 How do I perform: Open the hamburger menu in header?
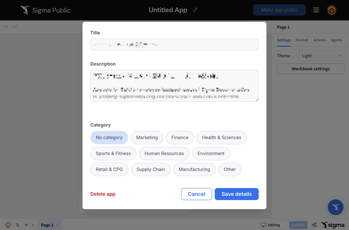tap(316, 10)
